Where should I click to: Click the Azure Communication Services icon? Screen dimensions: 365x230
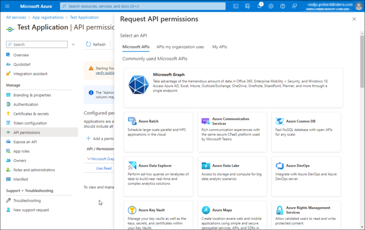[x=205, y=121]
